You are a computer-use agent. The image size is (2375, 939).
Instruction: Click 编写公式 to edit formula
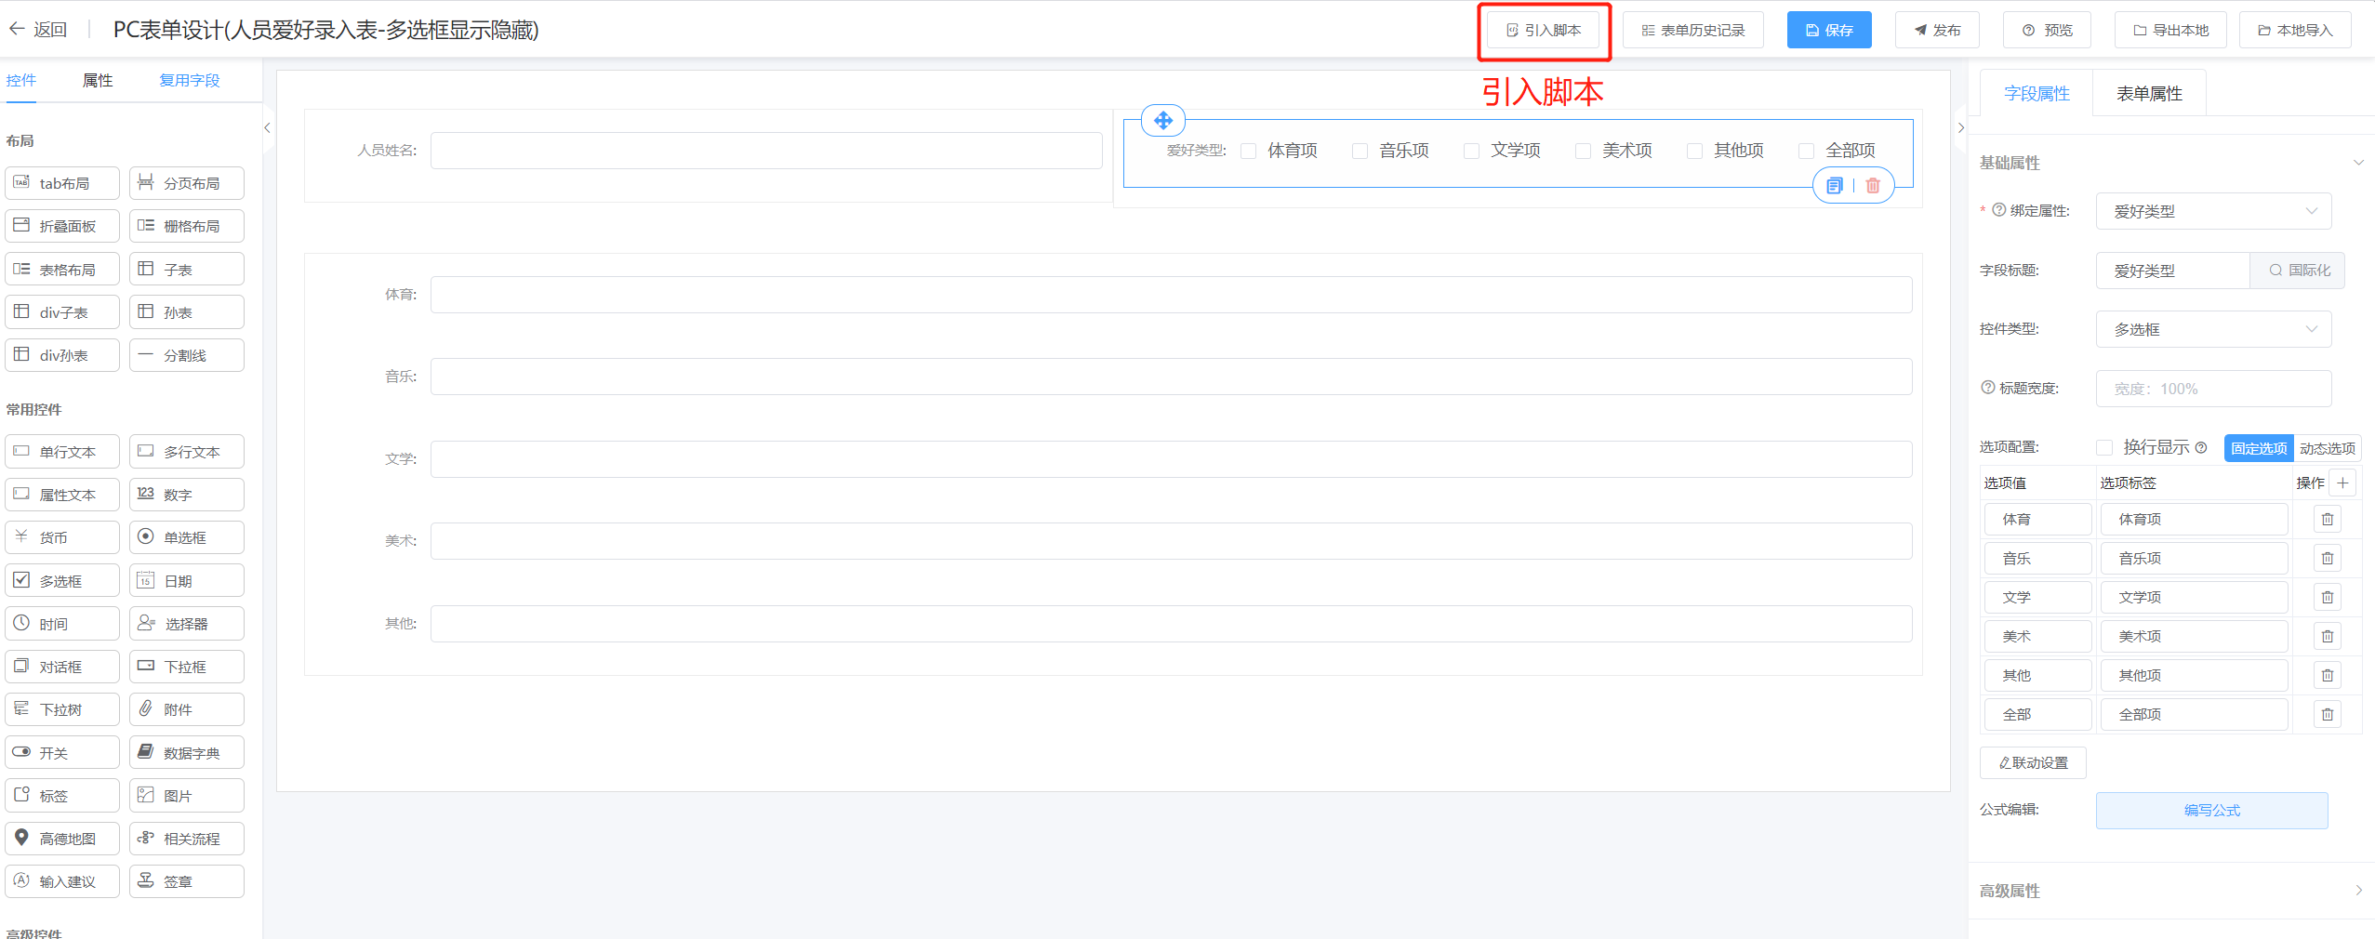point(2211,811)
